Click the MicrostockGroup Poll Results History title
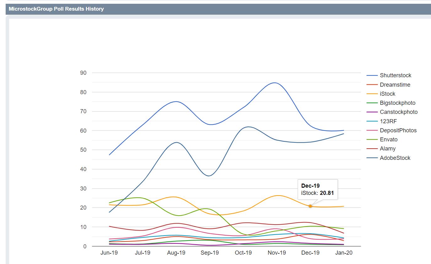 [56, 9]
